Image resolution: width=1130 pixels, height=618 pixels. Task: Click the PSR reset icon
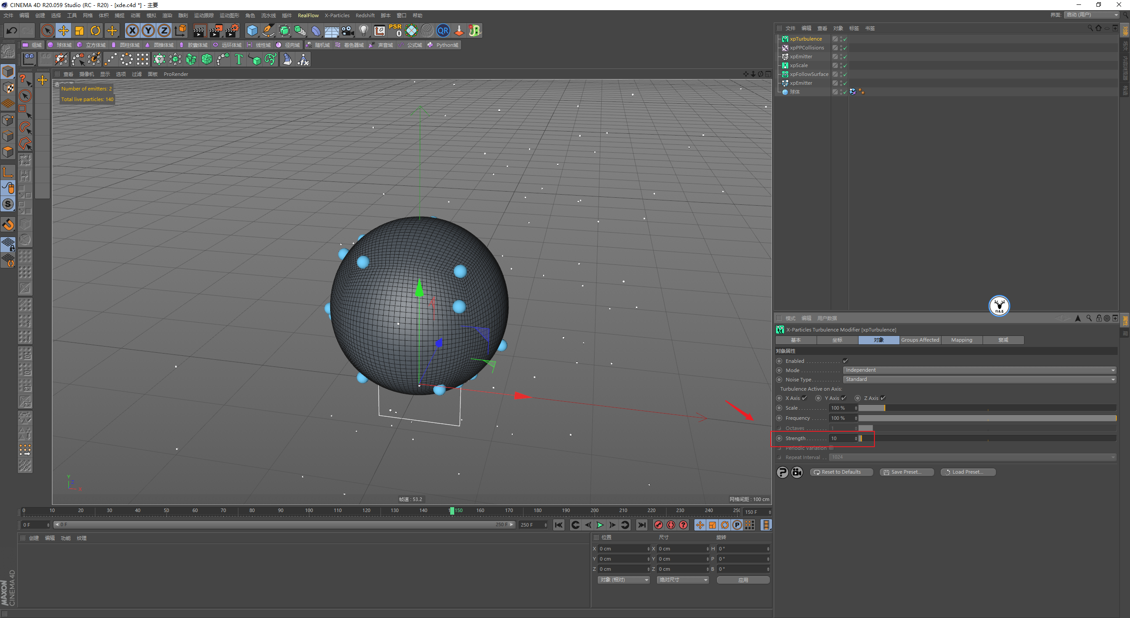tap(395, 30)
